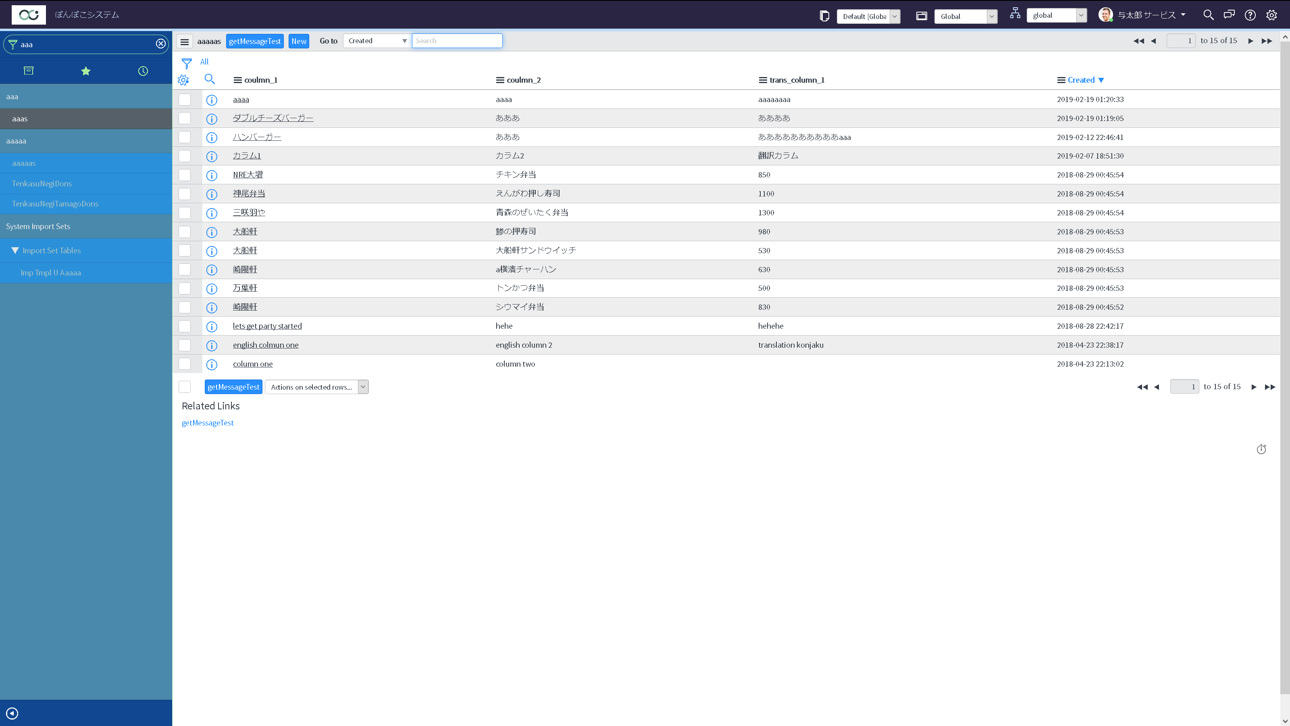Select the checkbox for NRE大増 row
This screenshot has width=1290, height=726.
(185, 175)
